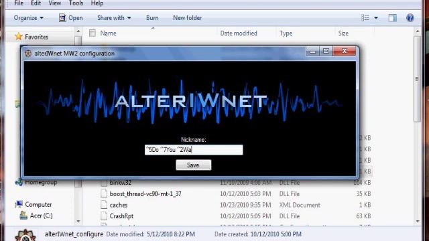
Task: Click the Acer (C:) drive icon
Action: (23, 216)
